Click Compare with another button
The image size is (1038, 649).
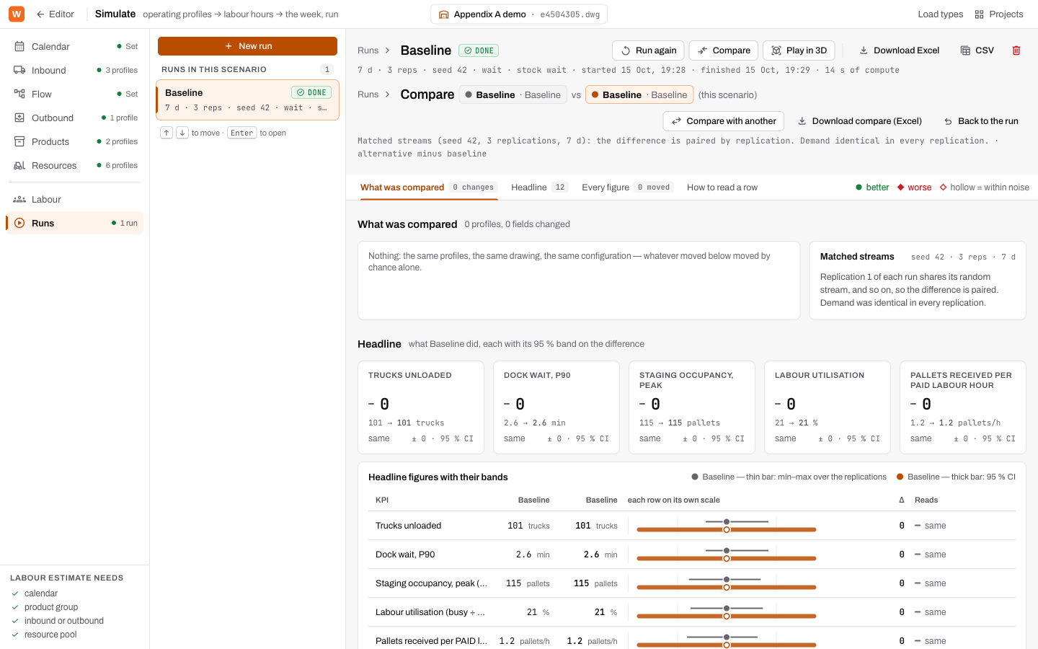tap(723, 121)
